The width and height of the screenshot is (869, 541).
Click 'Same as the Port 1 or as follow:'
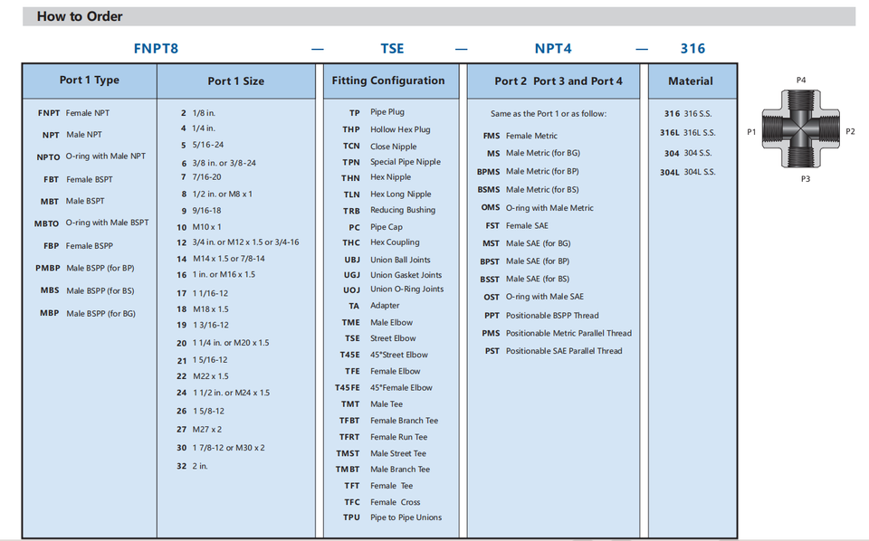coord(549,114)
